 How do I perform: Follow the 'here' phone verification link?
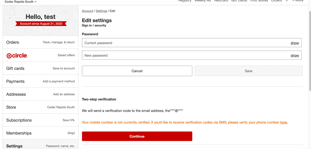284,122
